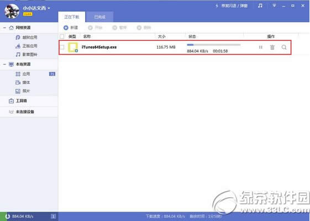The width and height of the screenshot is (310, 221).
Task: Click the 下载速度 readout in the status bar
Action: point(165,217)
